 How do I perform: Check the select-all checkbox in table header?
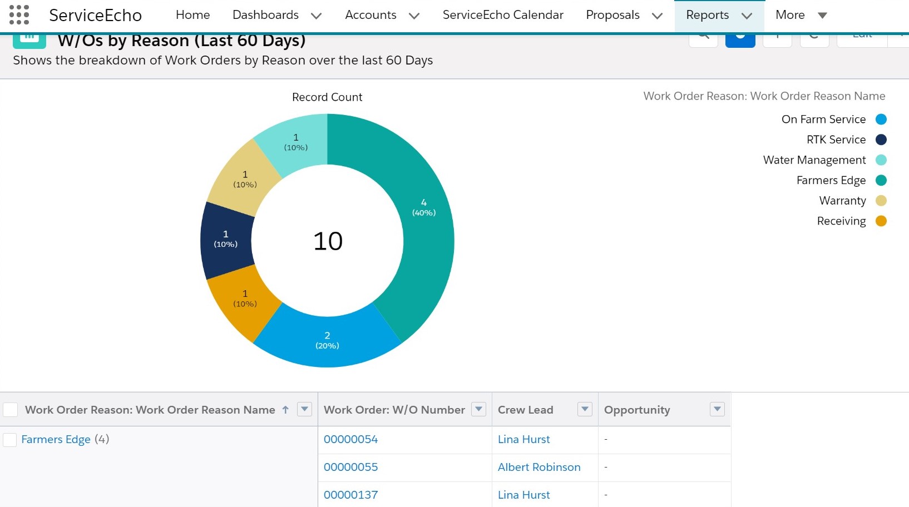[x=11, y=410]
